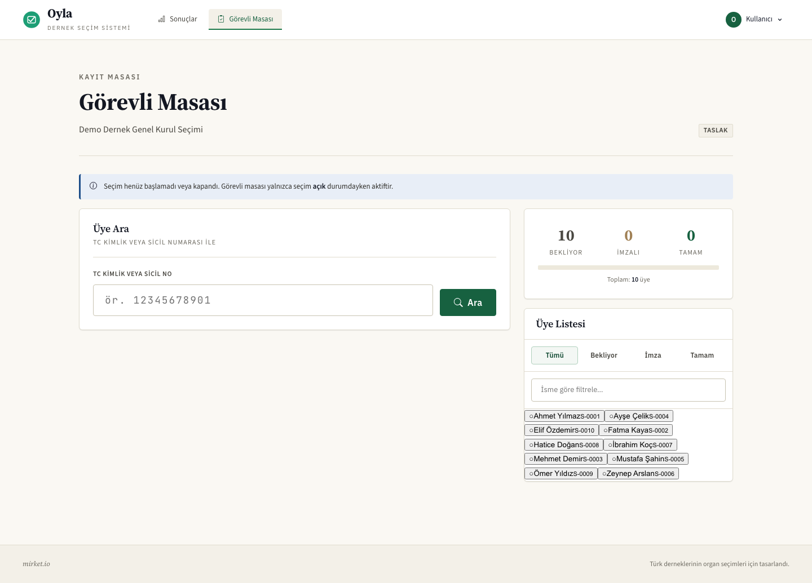
Task: Show all members with Tümü filter
Action: pyautogui.click(x=554, y=355)
